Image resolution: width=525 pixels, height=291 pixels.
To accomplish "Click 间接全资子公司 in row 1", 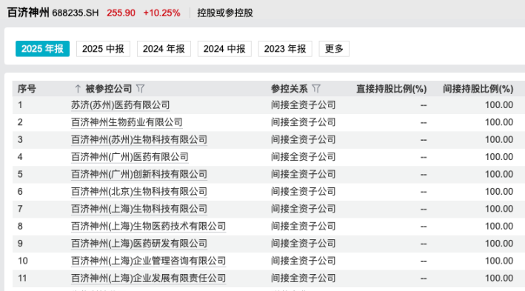I will click(x=303, y=105).
